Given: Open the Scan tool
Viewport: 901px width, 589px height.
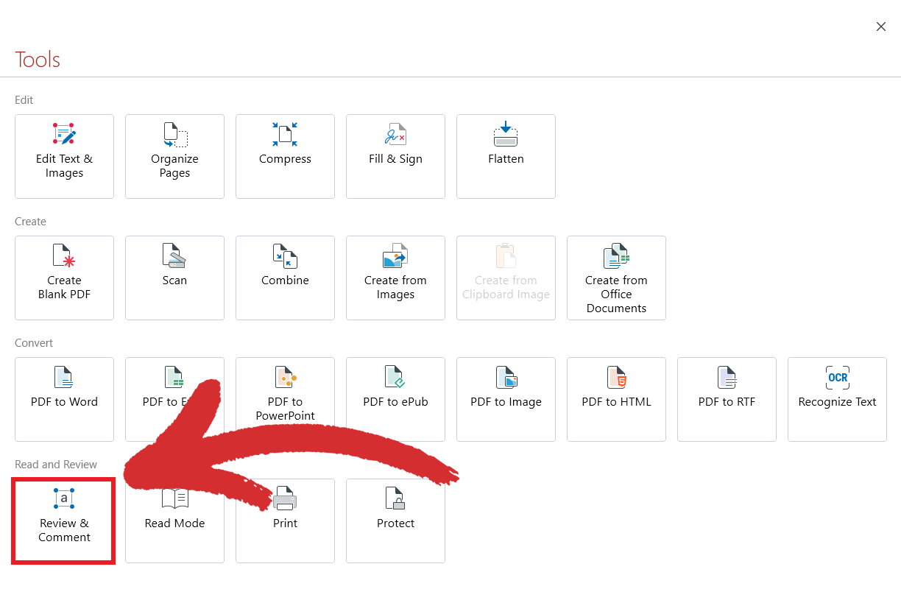Looking at the screenshot, I should pyautogui.click(x=174, y=278).
